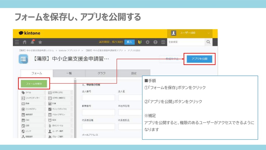266x150 pixels.
Task: Select the 計算 field item
Action: pyautogui.click(x=60, y=104)
